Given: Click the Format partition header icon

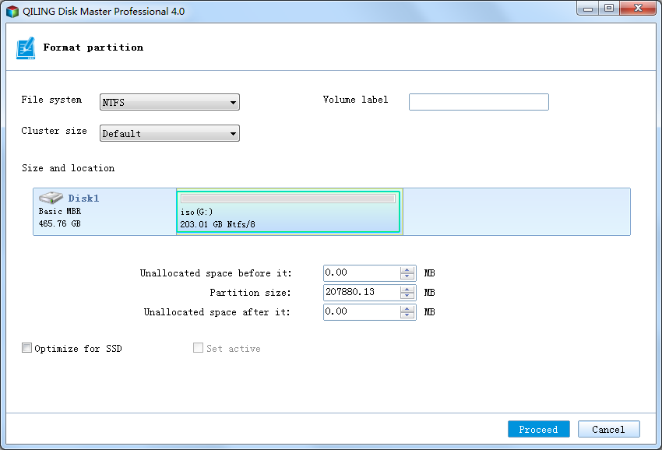Looking at the screenshot, I should [x=26, y=48].
